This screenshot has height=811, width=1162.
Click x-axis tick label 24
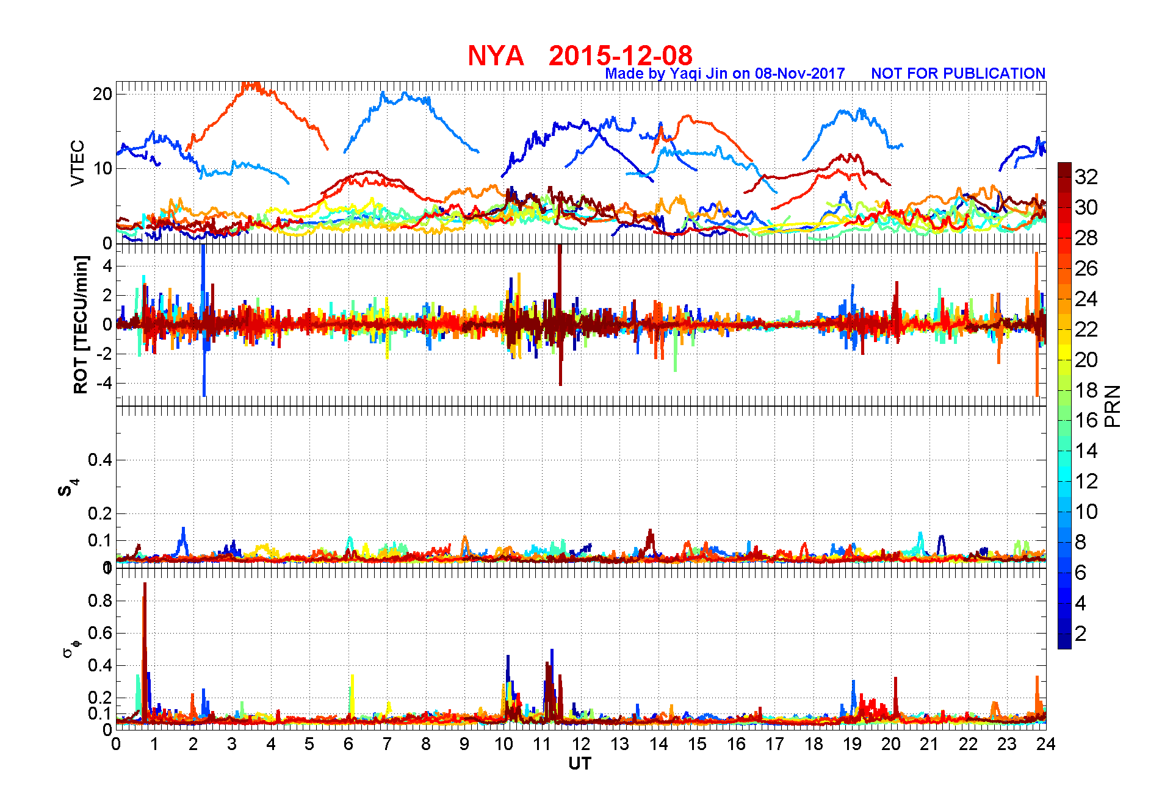pos(1046,744)
